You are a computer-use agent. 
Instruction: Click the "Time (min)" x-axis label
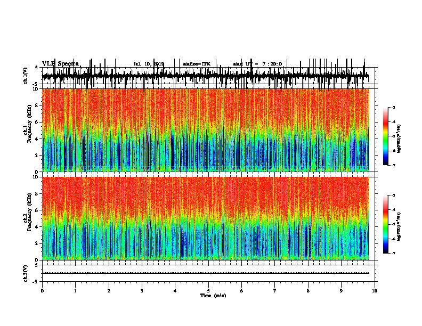[213, 296]
